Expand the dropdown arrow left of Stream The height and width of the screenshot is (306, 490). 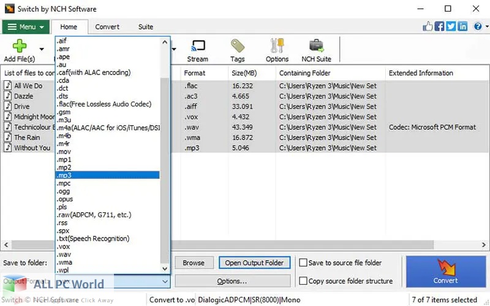(x=174, y=49)
